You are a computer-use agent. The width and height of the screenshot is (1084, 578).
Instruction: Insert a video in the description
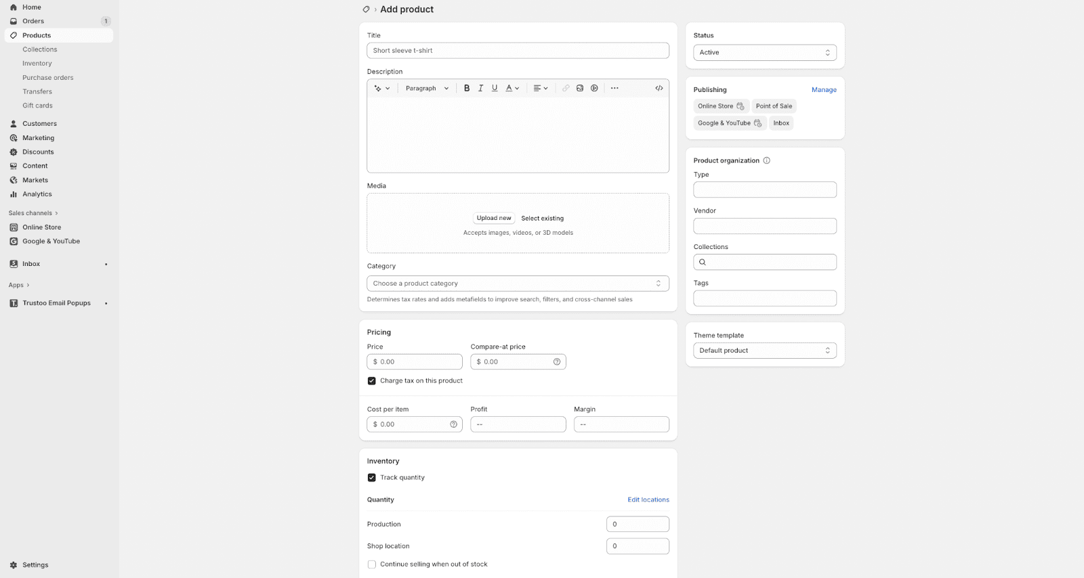click(594, 88)
